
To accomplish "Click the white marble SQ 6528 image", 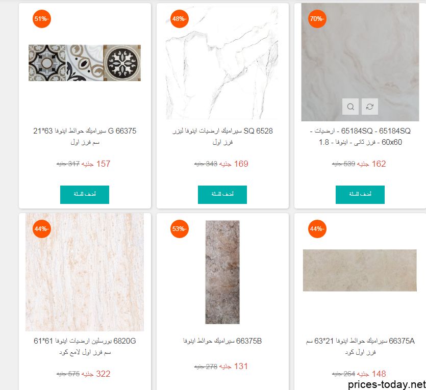I will 222,63.
